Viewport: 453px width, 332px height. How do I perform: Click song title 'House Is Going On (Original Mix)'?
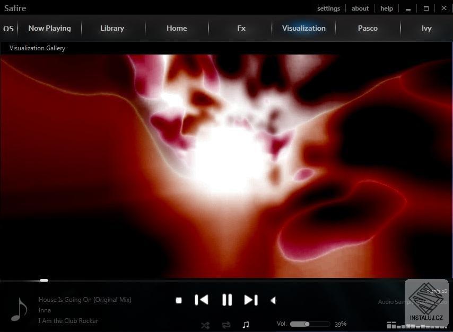pyautogui.click(x=85, y=300)
